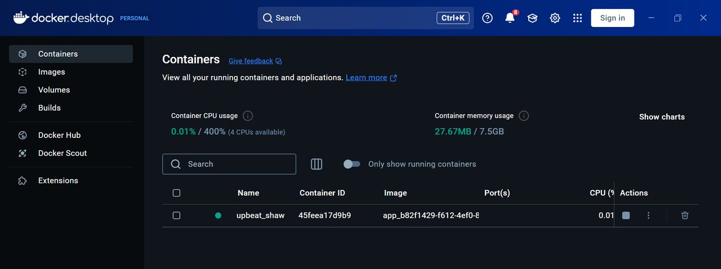Click the Docker Hub globe icon
The image size is (721, 269).
point(22,135)
